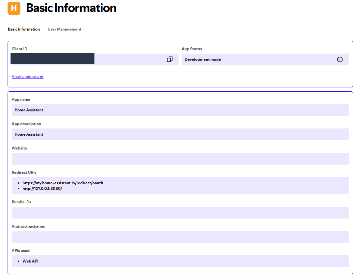Image resolution: width=358 pixels, height=275 pixels.
Task: Click the Web API list entry
Action: point(30,261)
